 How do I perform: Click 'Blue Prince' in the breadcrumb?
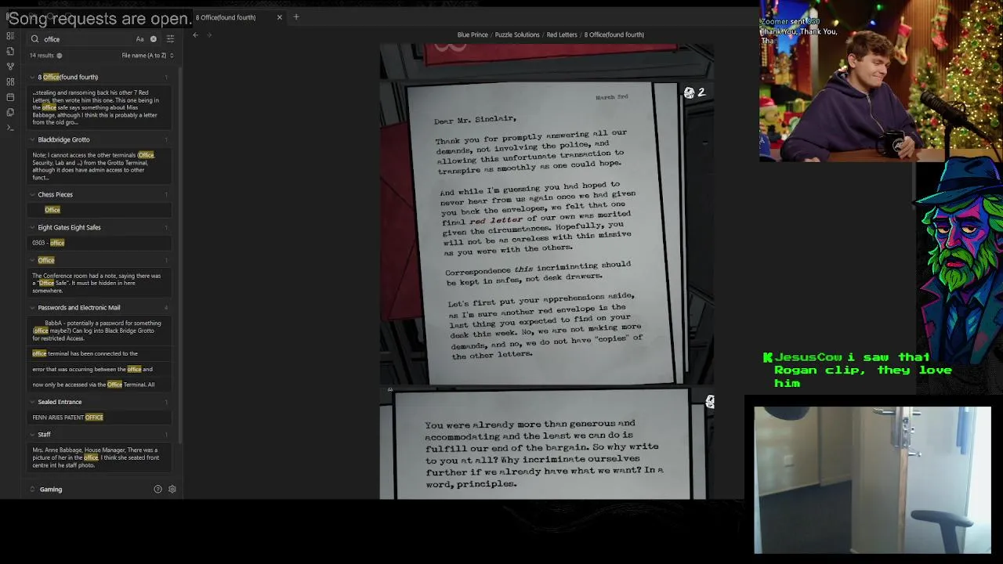pos(473,34)
